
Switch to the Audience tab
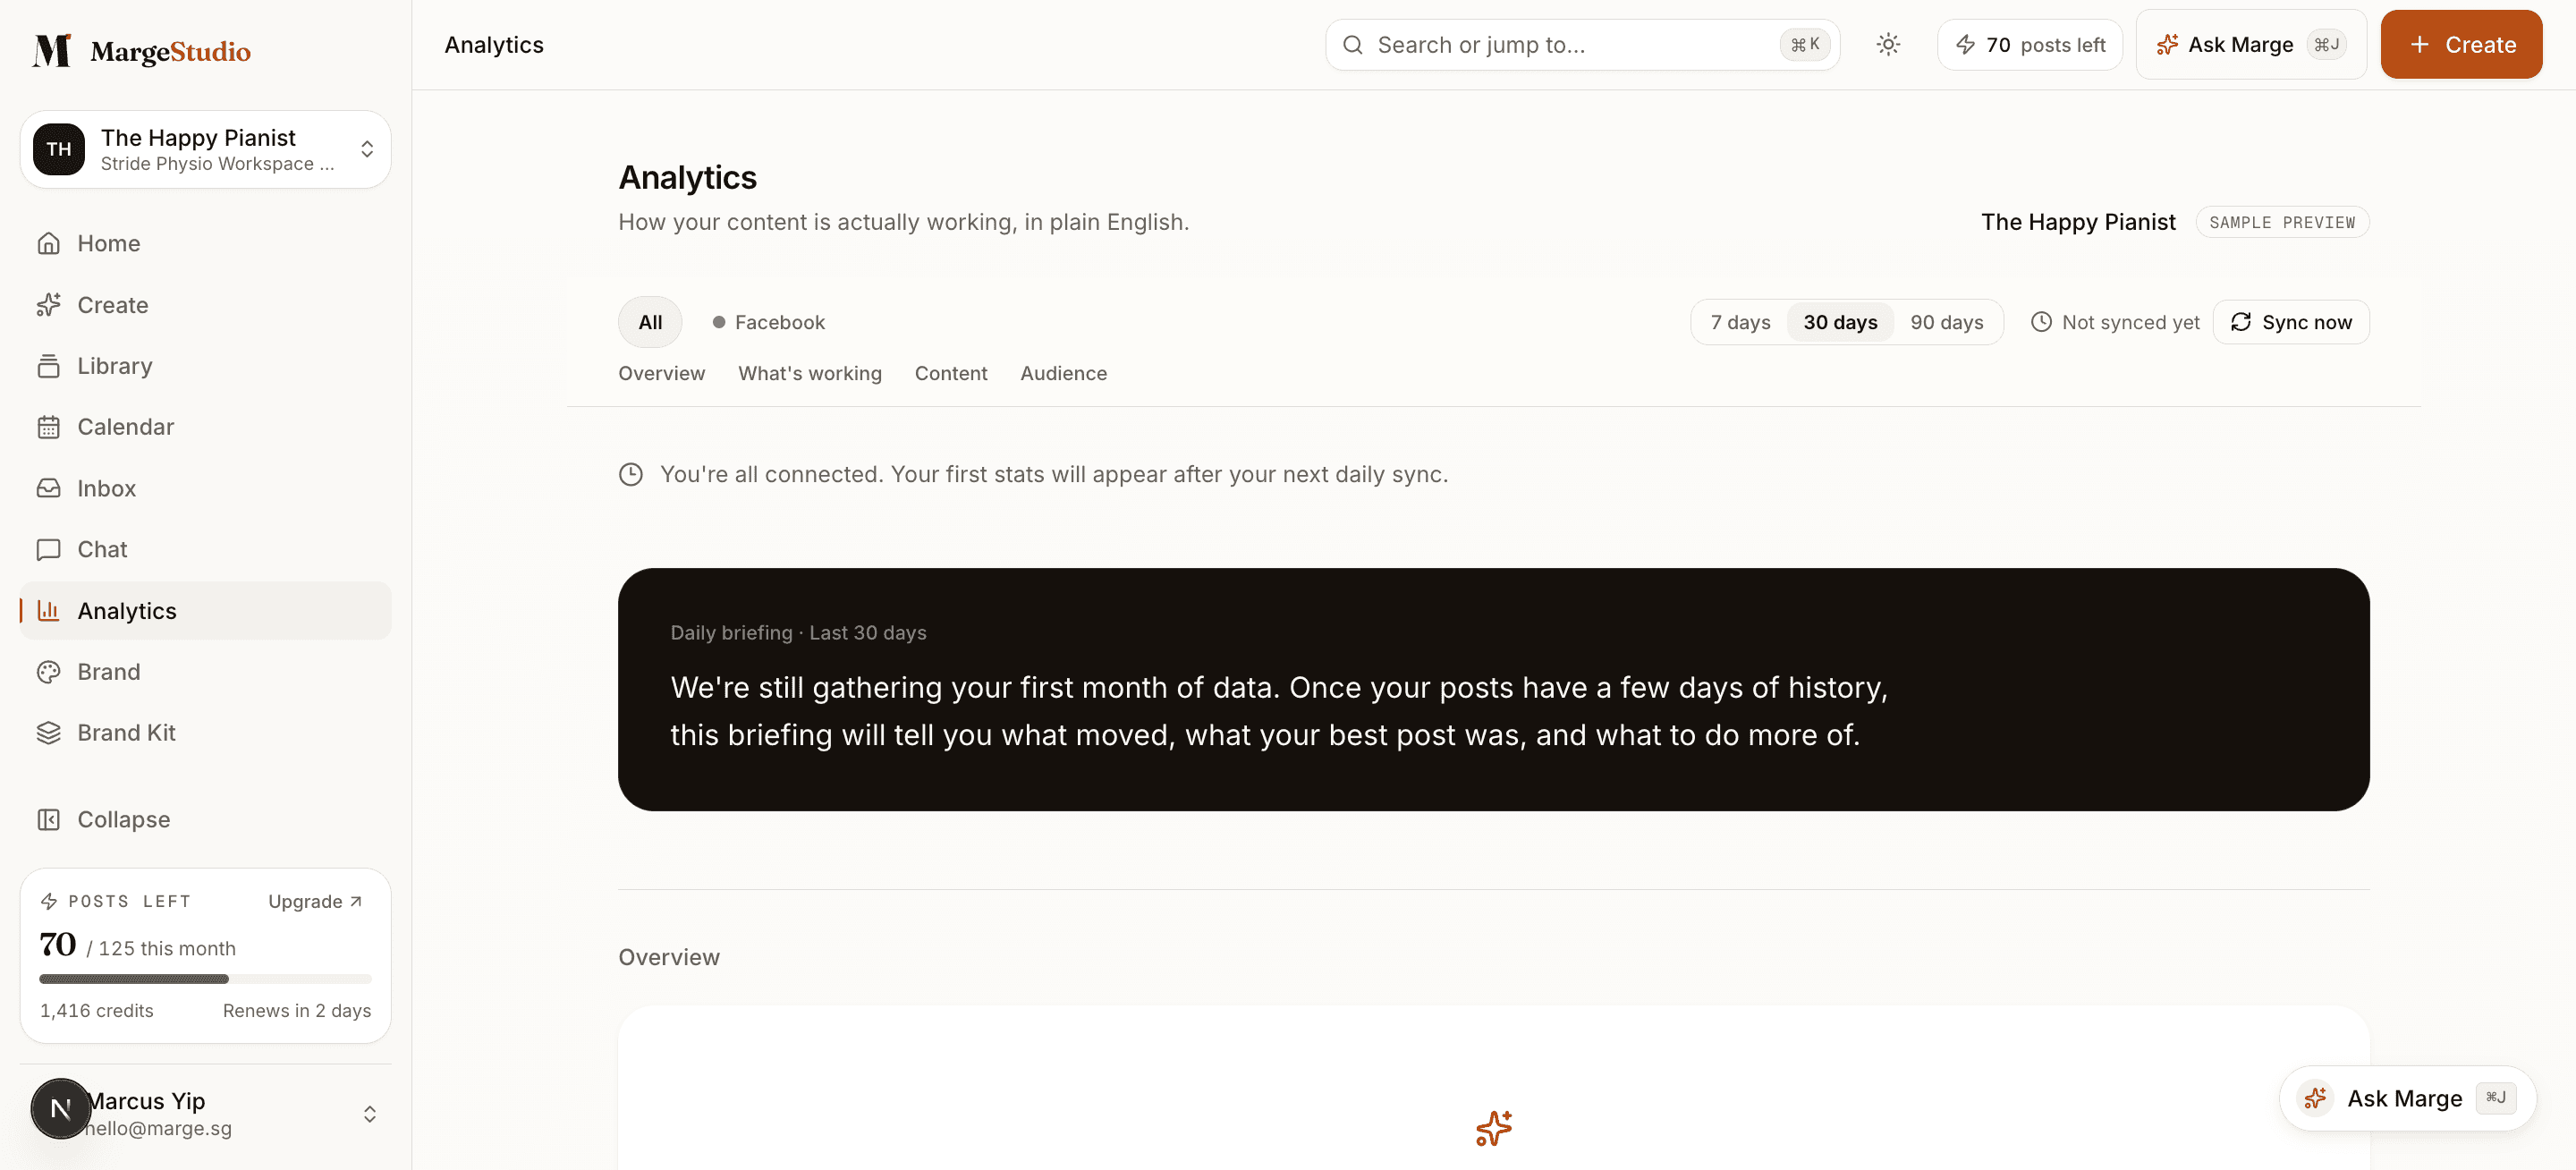point(1063,373)
